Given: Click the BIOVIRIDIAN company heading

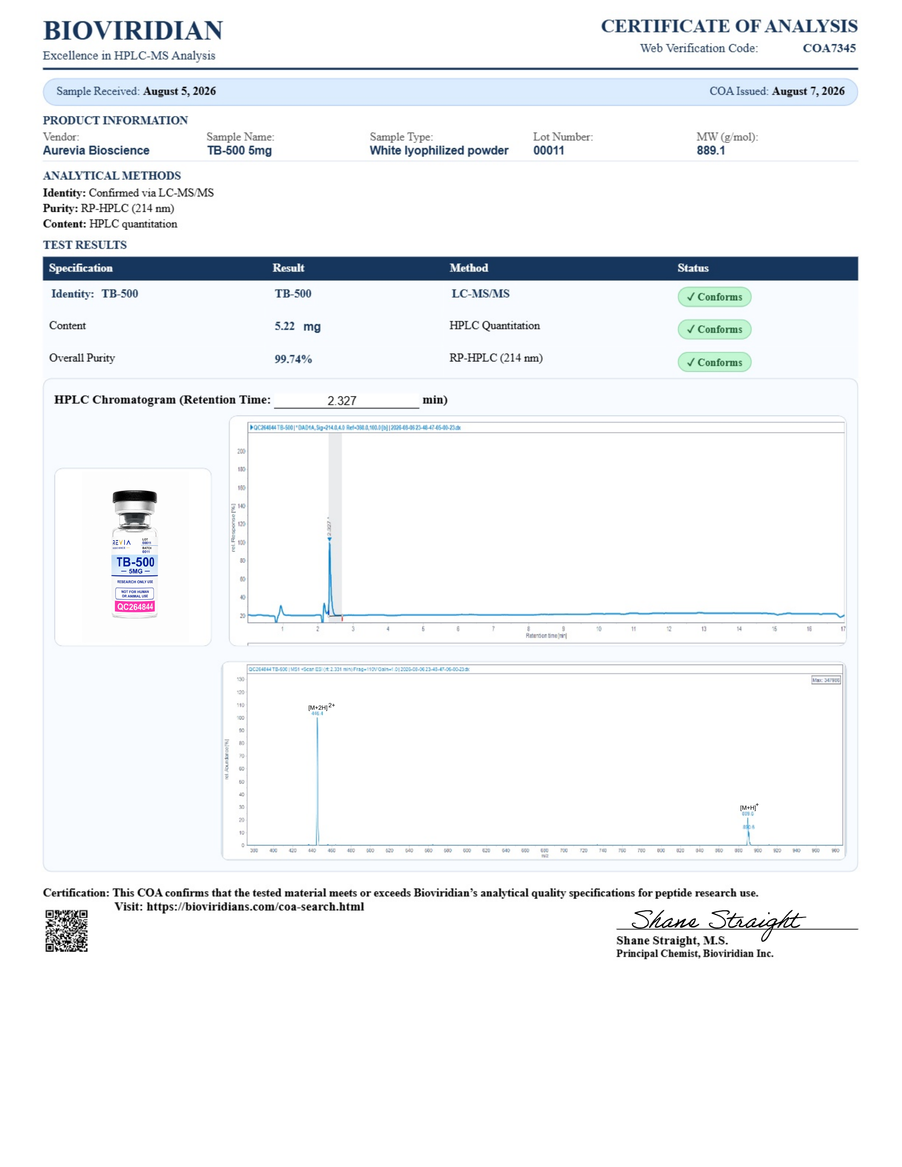Looking at the screenshot, I should 133,30.
